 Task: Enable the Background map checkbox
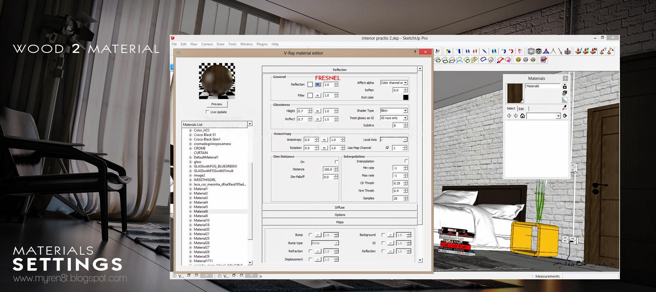click(x=383, y=235)
